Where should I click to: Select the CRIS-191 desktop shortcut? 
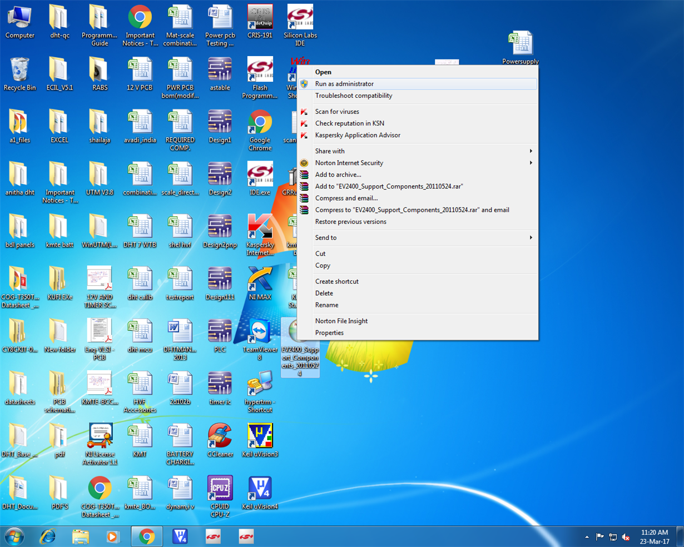click(x=260, y=22)
